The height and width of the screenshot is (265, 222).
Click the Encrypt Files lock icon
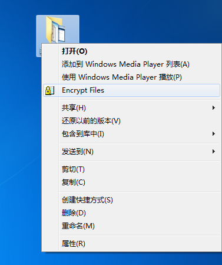point(49,90)
